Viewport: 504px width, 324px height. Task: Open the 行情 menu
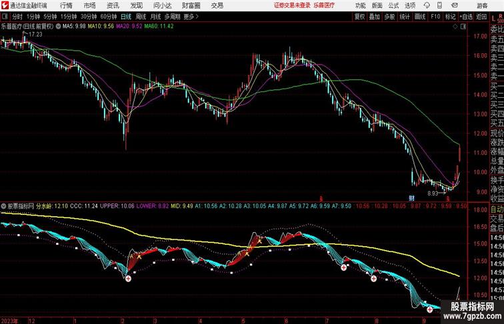[66, 5]
